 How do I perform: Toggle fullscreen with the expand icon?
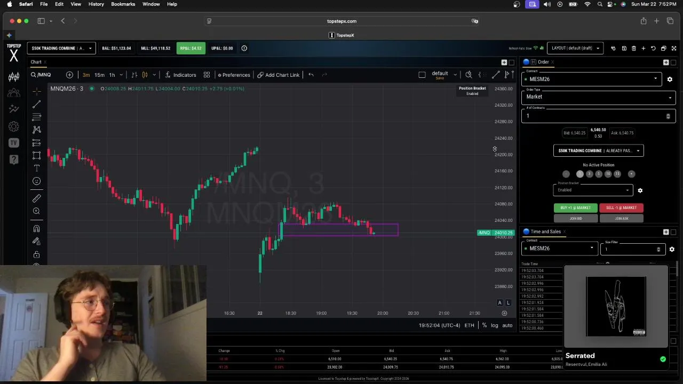click(x=674, y=49)
